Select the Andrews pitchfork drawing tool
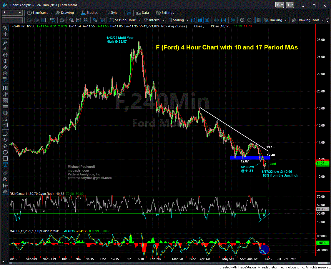331x269 pixels. (x=5, y=42)
